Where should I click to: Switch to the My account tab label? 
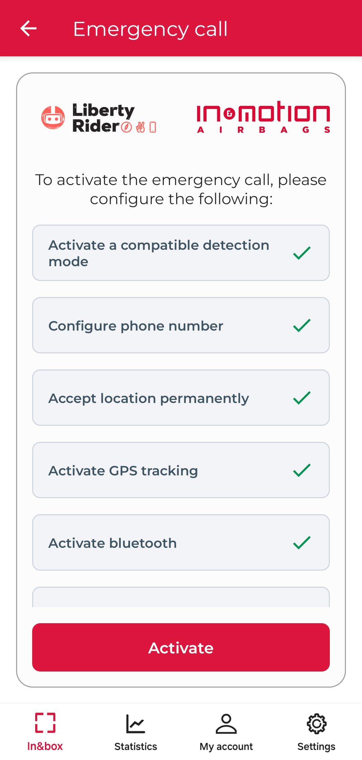click(x=226, y=747)
